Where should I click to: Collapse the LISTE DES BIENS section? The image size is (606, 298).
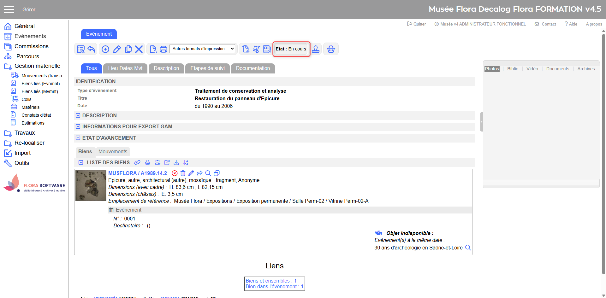[x=81, y=163]
